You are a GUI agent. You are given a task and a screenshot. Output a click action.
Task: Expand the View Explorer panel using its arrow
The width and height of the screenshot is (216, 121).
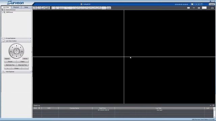pyautogui.click(x=30, y=72)
